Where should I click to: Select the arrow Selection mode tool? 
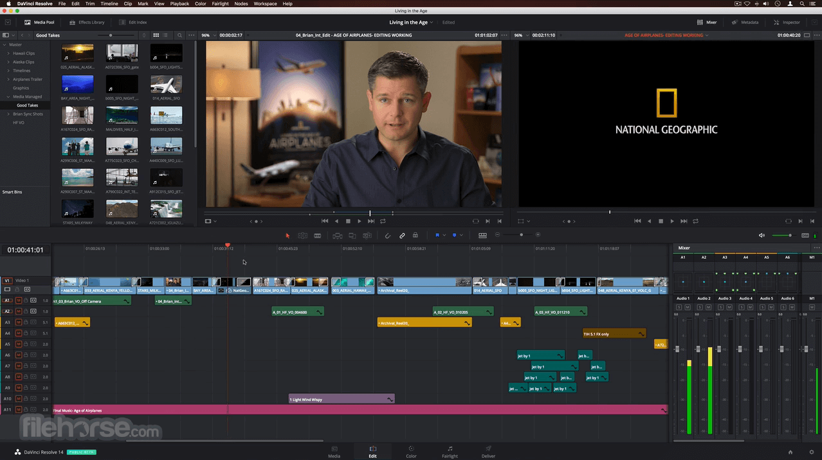[288, 236]
